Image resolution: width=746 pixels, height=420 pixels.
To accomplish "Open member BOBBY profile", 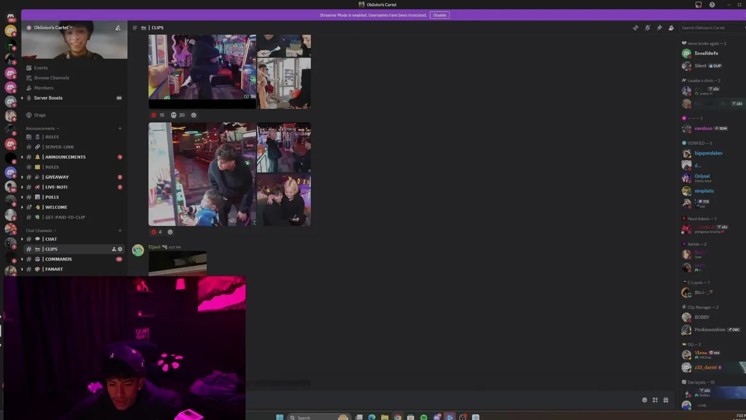I will coord(702,317).
